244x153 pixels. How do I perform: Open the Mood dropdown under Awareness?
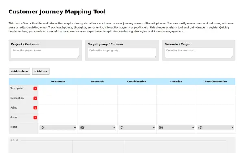pos(58,128)
